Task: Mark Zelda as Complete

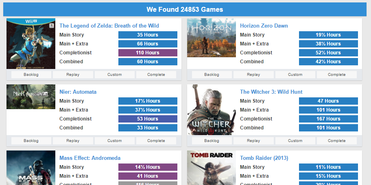Action: click(156, 75)
